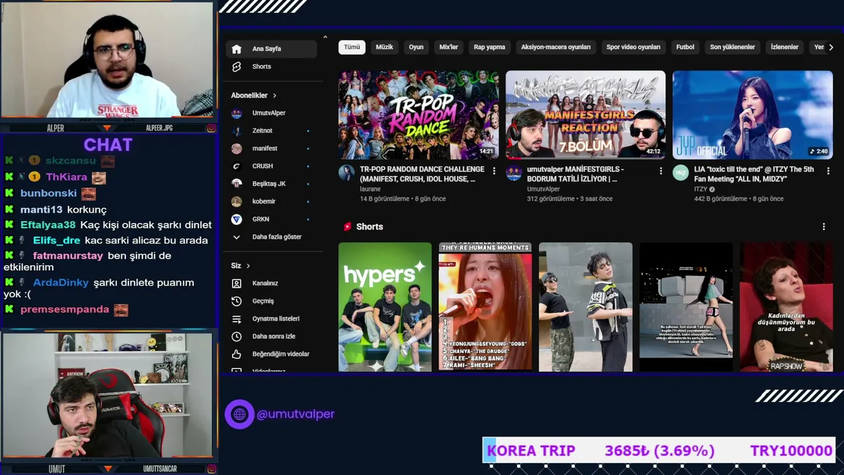Click Instagram icon next to ALPEER.JPG
844x475 pixels.
(212, 128)
